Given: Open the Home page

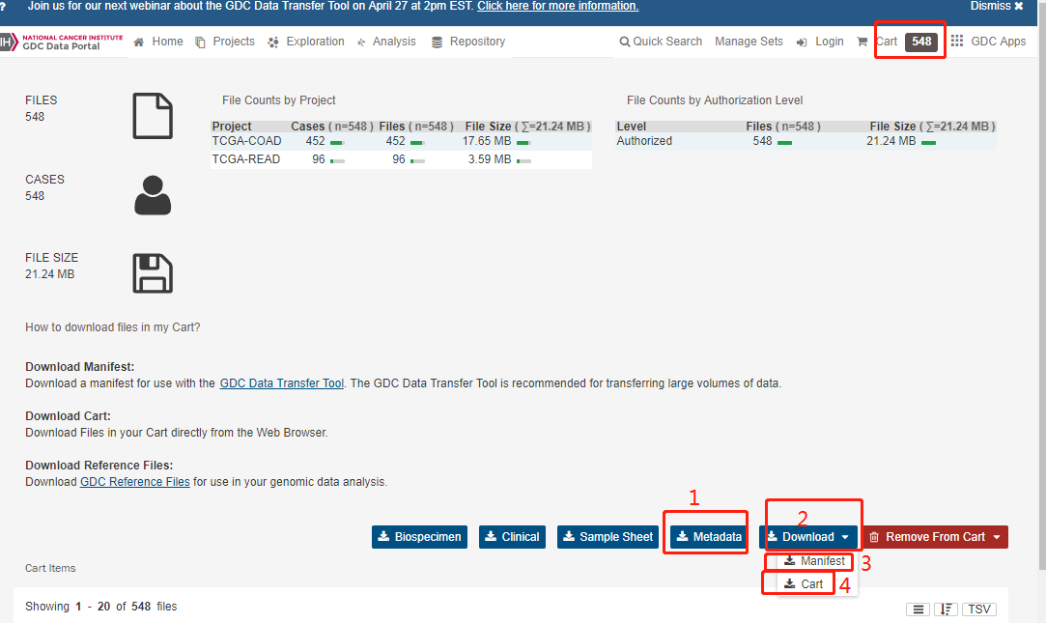Looking at the screenshot, I should click(x=158, y=42).
